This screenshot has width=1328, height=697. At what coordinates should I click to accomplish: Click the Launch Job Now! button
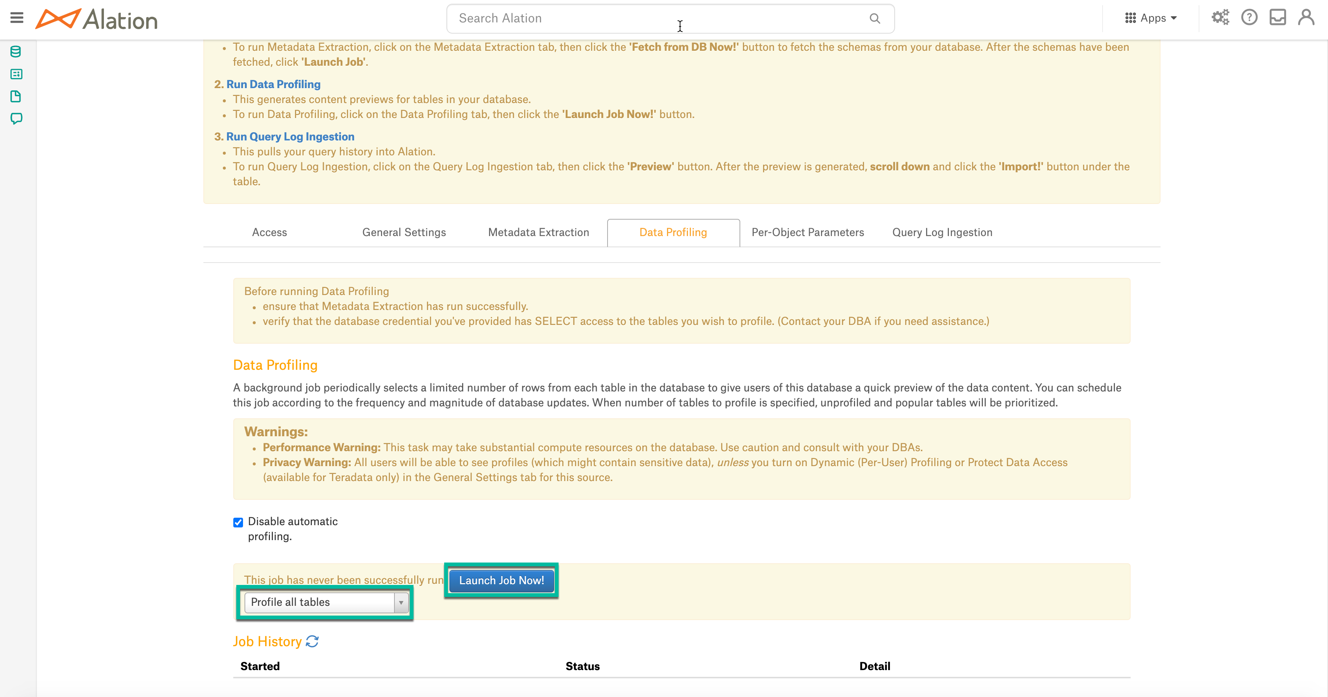click(x=502, y=580)
